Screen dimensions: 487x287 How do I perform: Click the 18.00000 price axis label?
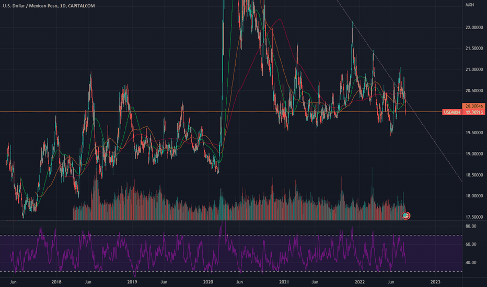click(x=474, y=196)
